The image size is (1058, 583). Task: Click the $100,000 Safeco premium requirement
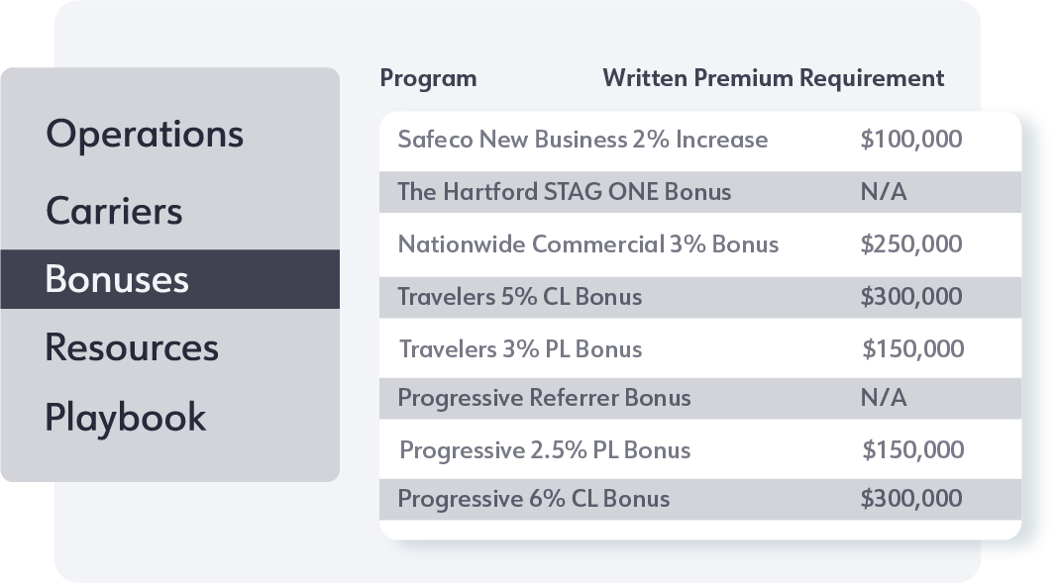click(911, 140)
